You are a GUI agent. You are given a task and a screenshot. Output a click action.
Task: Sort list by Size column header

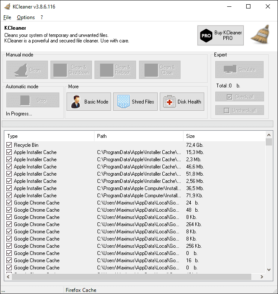tap(224, 136)
